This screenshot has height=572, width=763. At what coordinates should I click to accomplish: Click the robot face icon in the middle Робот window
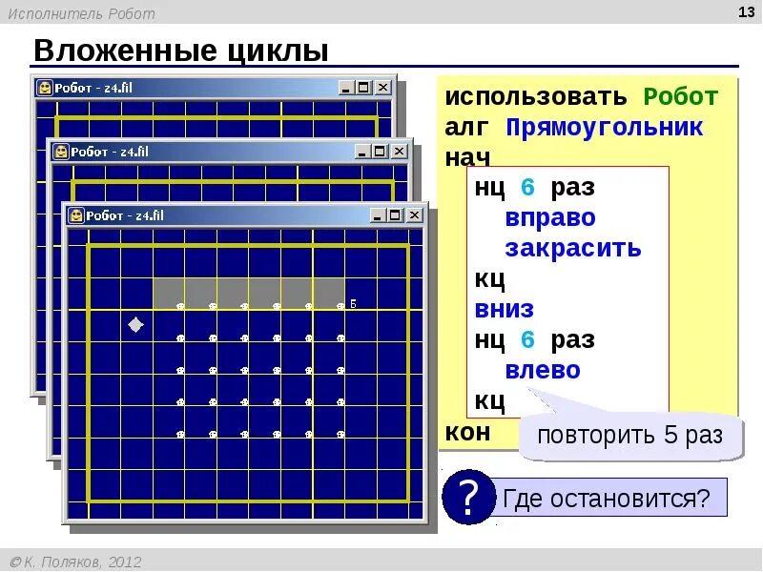(x=61, y=152)
